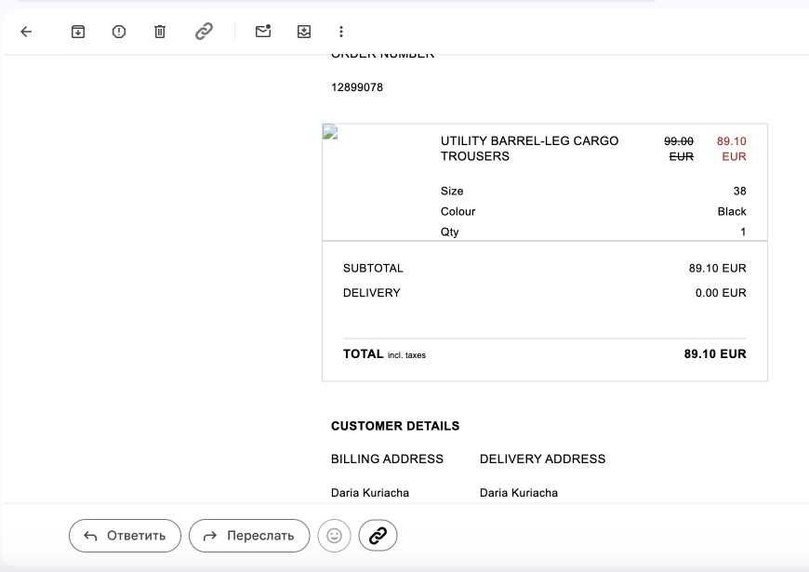Viewport: 809px width, 572px height.
Task: Click the broken product image thumbnail
Action: 330,132
